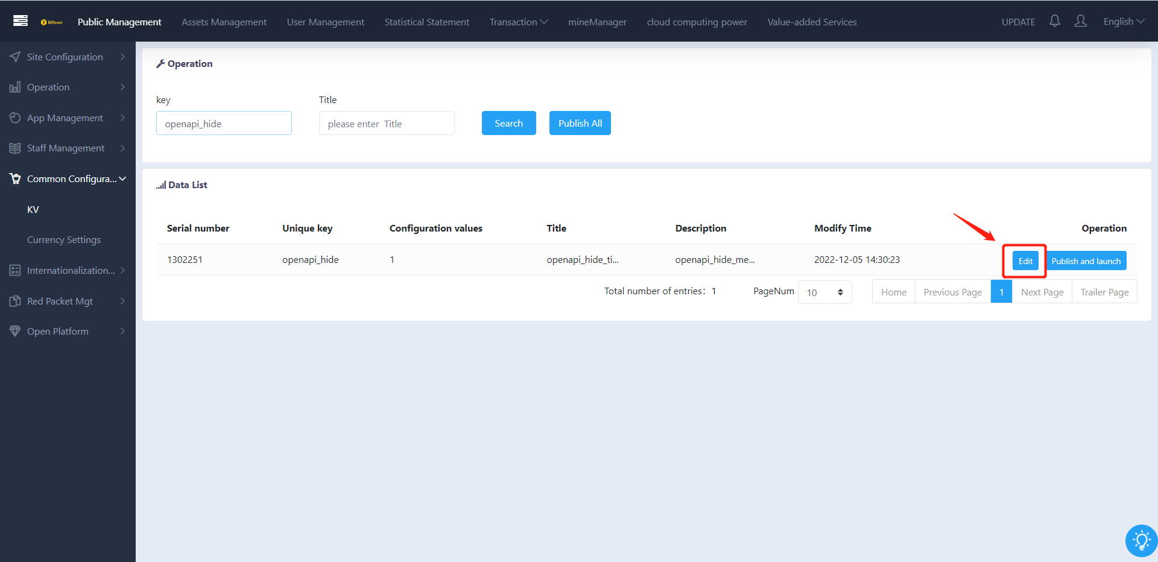Click the wrench icon beside Operation heading
1158x562 pixels.
coord(160,64)
